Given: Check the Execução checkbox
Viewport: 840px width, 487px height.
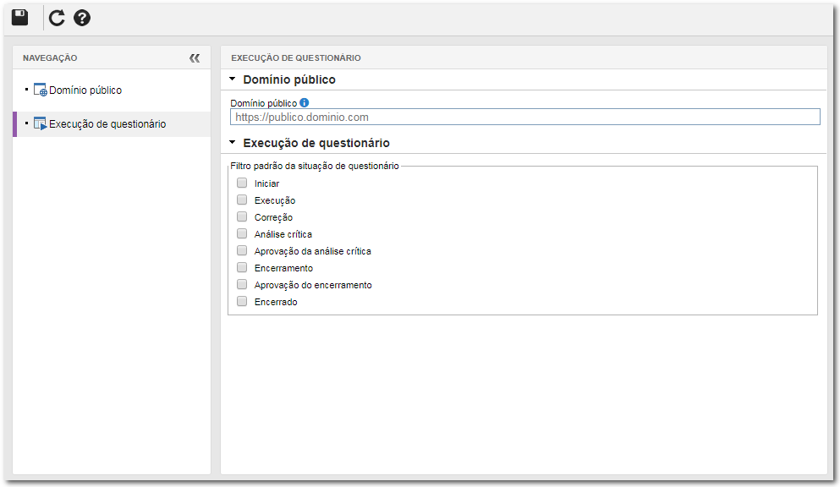Looking at the screenshot, I should tap(242, 200).
